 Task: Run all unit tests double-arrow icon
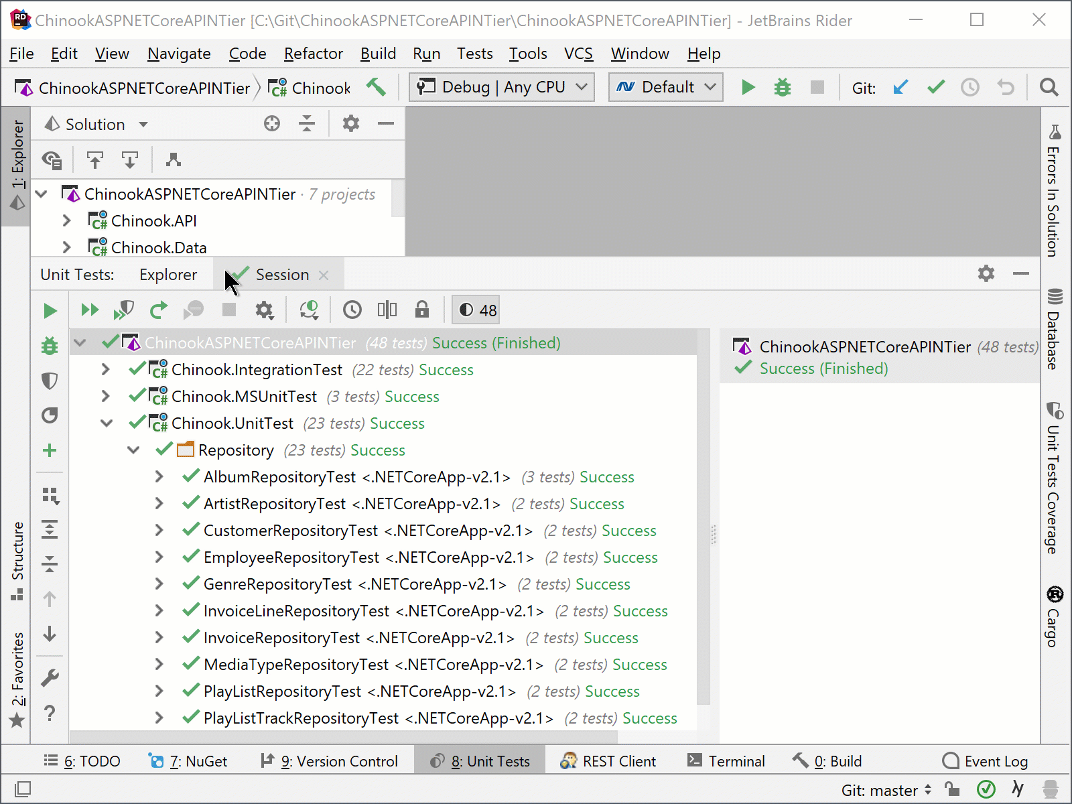[89, 310]
